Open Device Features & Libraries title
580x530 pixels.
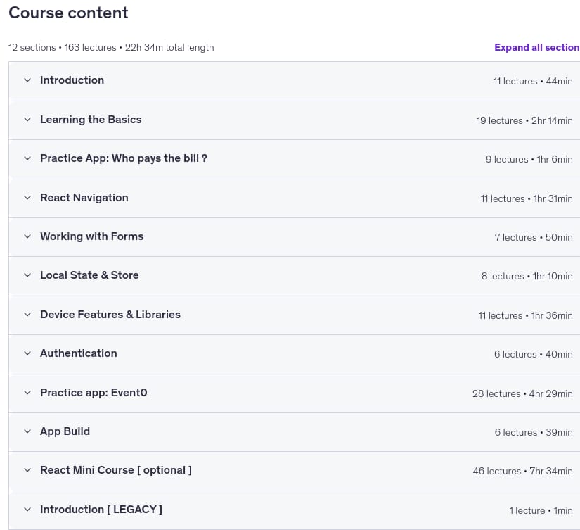click(x=110, y=315)
